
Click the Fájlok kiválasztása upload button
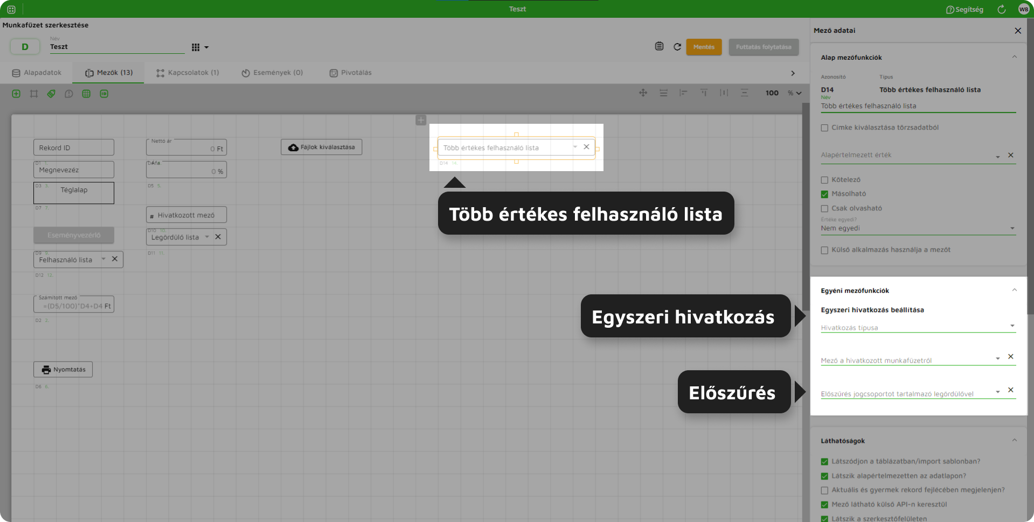coord(322,147)
